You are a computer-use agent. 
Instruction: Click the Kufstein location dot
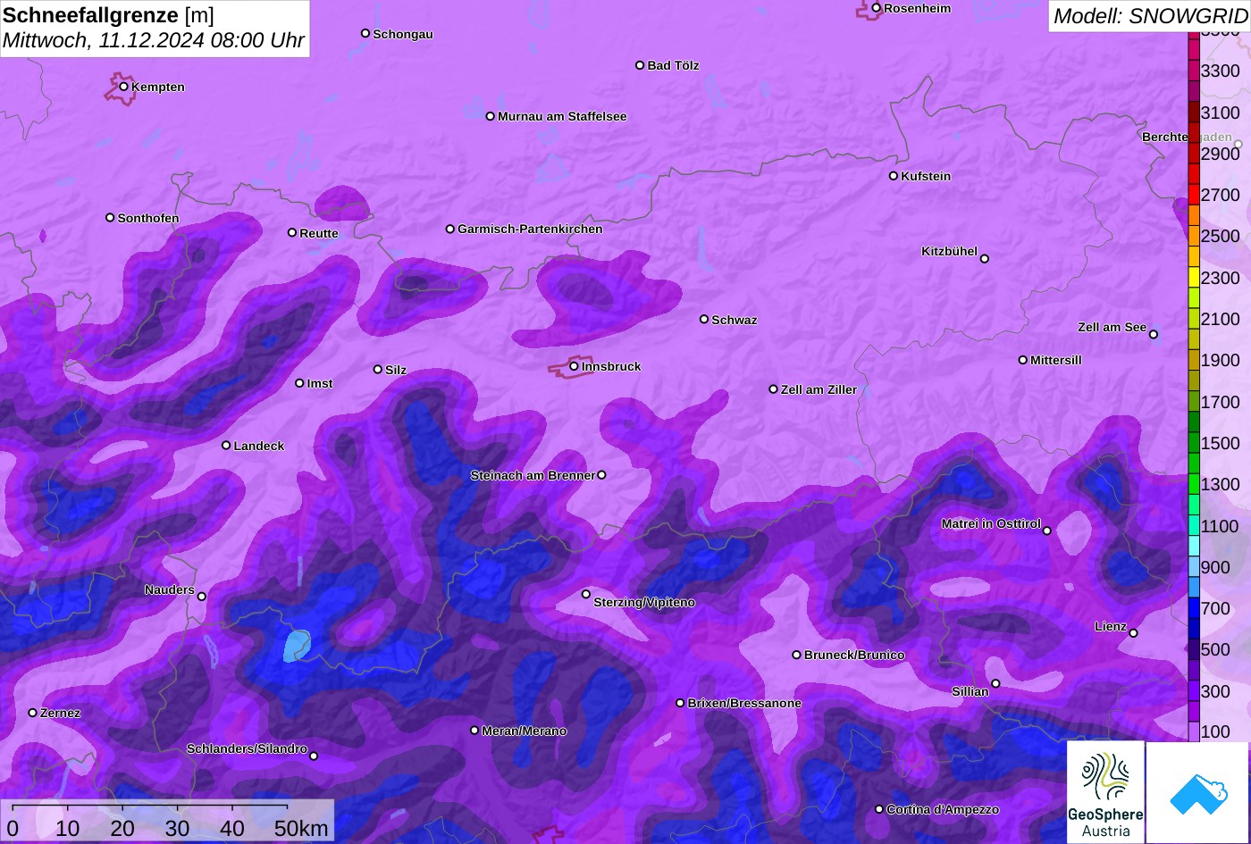click(894, 176)
